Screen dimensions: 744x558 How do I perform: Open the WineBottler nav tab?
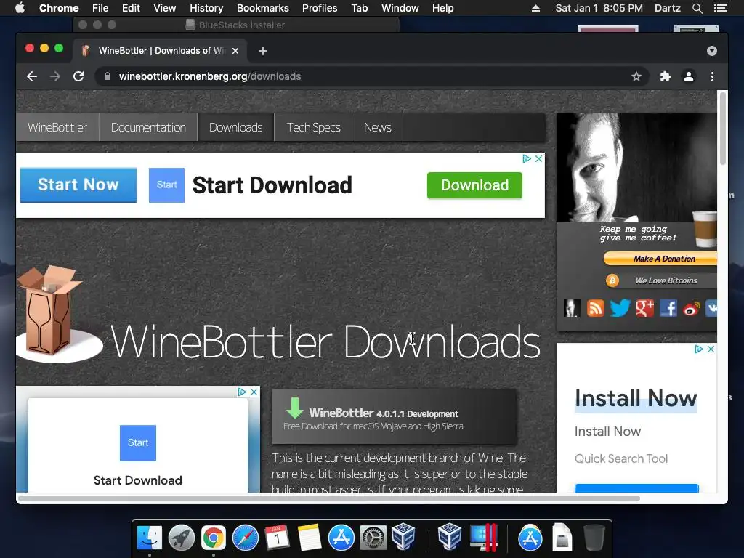pos(57,127)
